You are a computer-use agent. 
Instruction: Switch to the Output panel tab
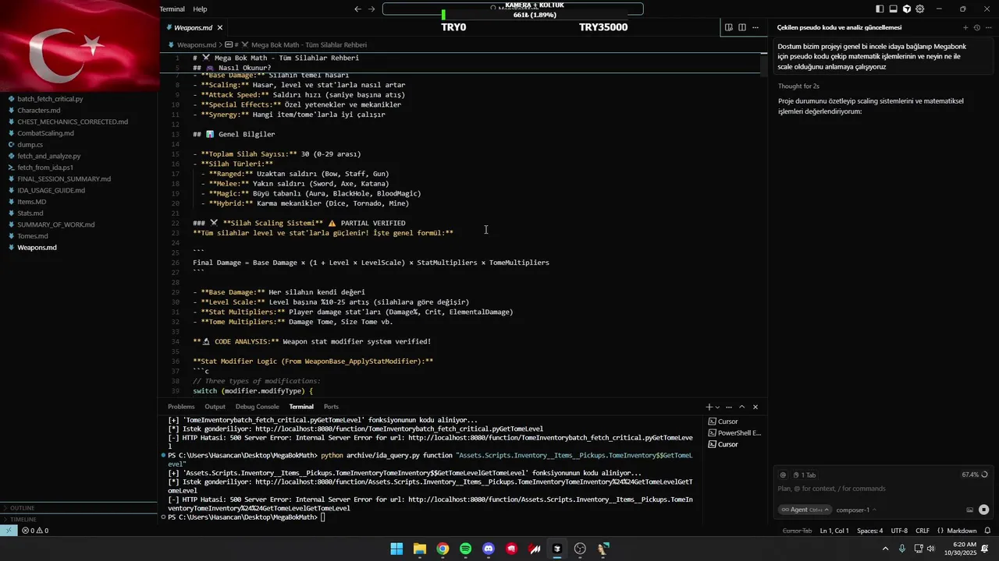coord(215,407)
